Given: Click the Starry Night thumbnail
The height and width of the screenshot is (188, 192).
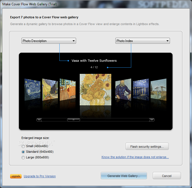Looking at the screenshot, I should point(33,90).
